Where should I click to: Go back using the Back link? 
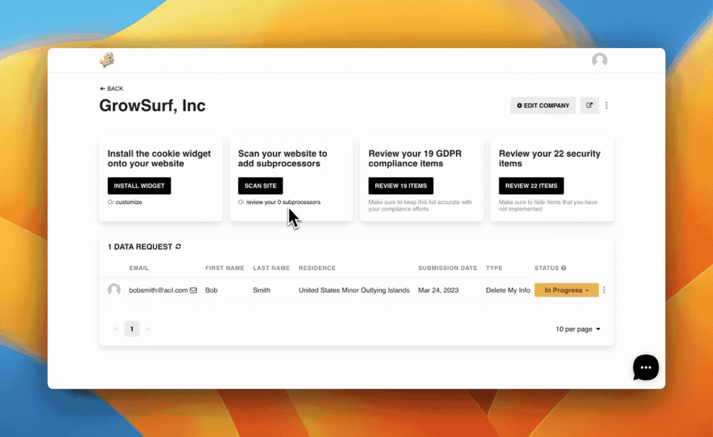coord(111,88)
